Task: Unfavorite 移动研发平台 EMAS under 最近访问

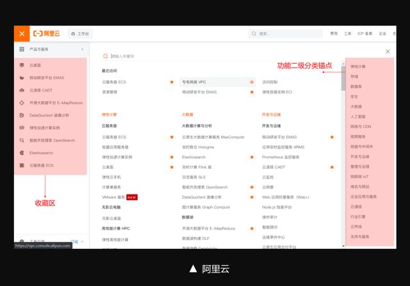Action: click(x=252, y=92)
